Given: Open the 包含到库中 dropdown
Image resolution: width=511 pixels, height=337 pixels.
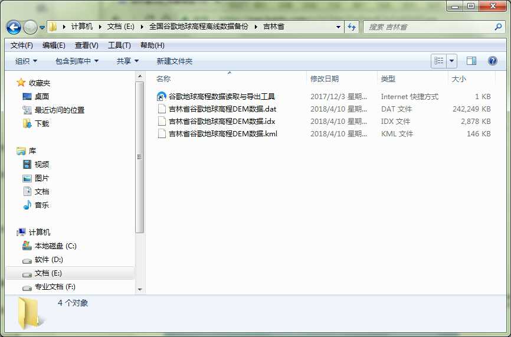Looking at the screenshot, I should (x=77, y=61).
